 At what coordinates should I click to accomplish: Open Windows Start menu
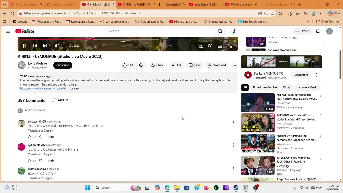point(87,188)
